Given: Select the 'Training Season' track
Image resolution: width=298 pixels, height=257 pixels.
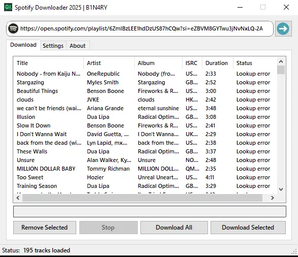Looking at the screenshot, I should pyautogui.click(x=37, y=186).
